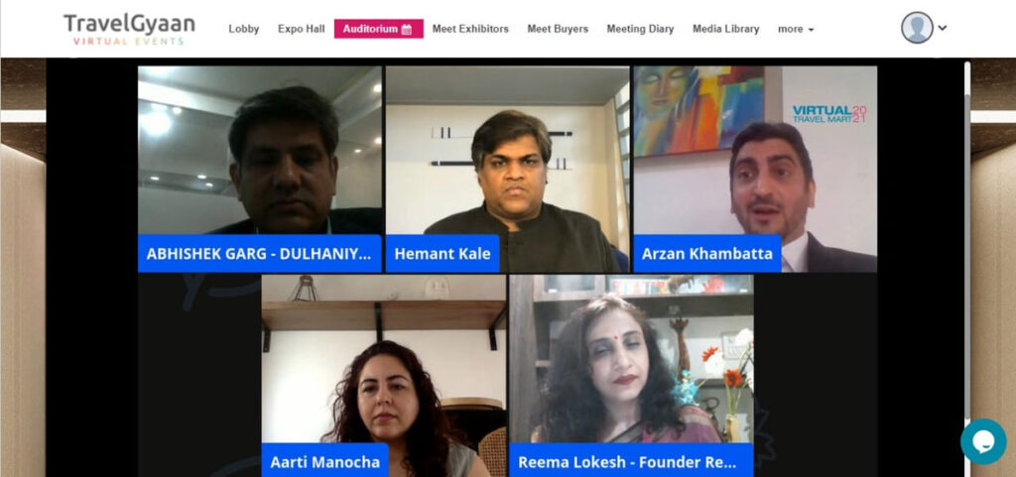Open the chat bubble widget
Image resolution: width=1016 pixels, height=477 pixels.
click(x=983, y=442)
